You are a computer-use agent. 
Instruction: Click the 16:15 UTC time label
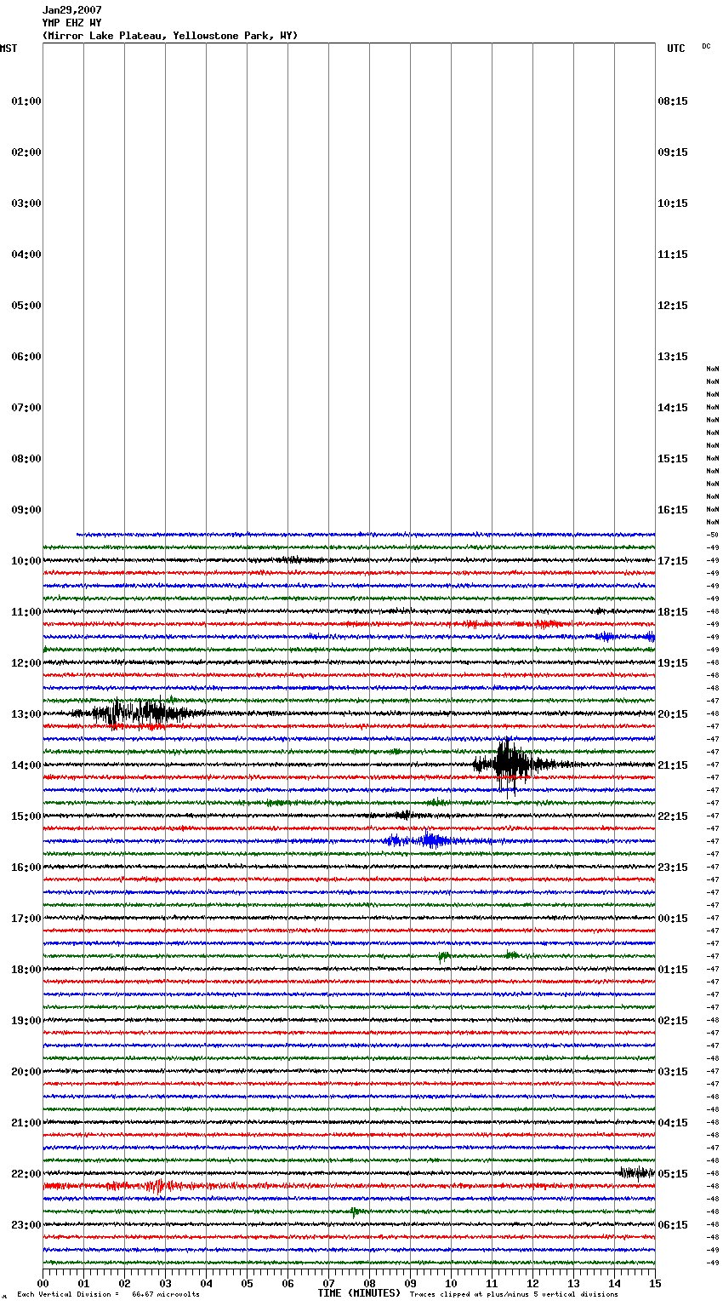[673, 510]
